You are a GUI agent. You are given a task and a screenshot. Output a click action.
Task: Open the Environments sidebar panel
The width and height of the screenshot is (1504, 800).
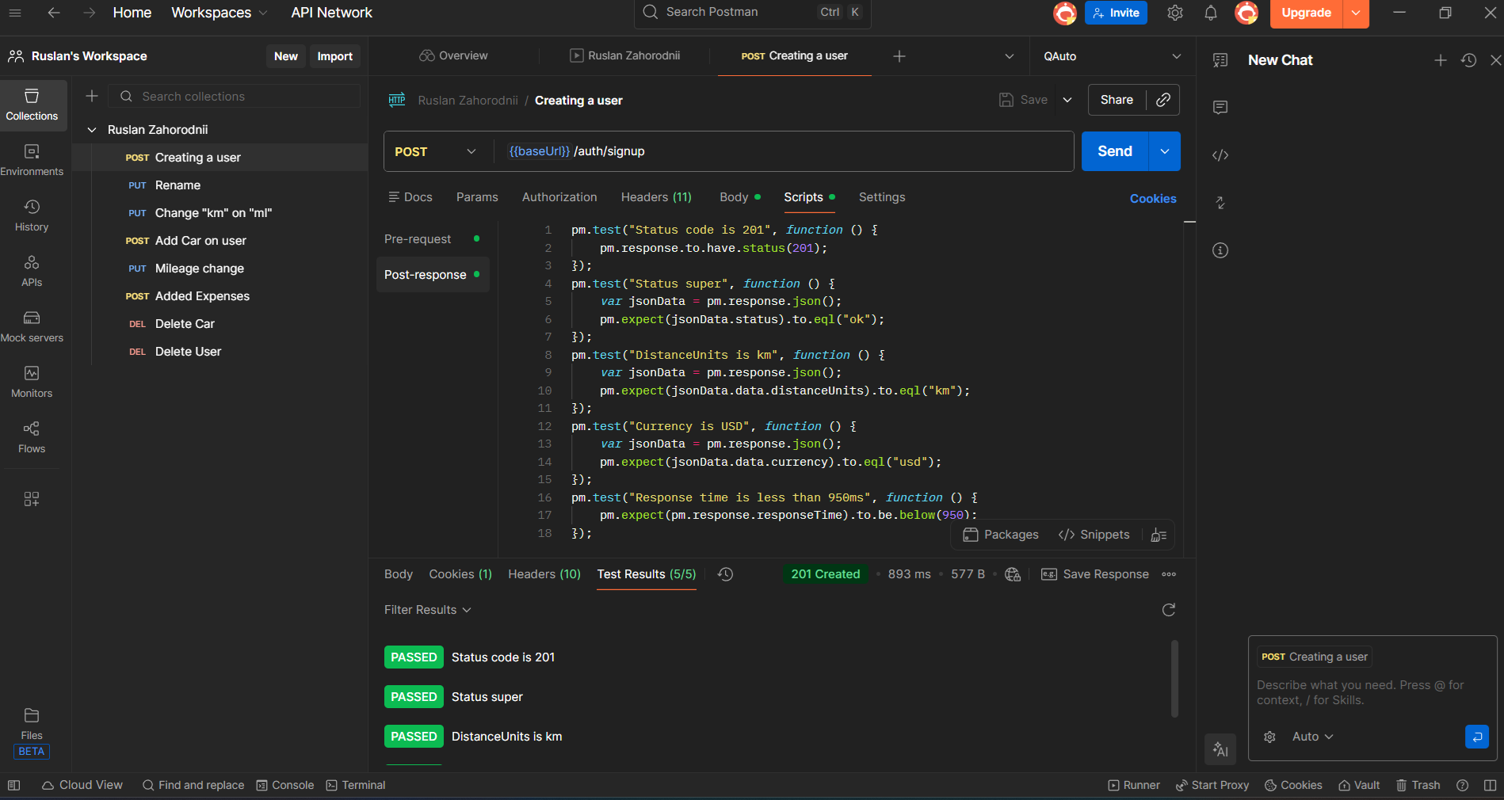(32, 159)
